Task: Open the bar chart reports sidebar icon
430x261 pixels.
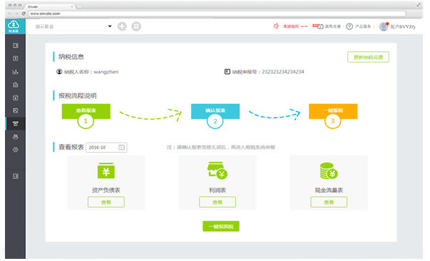Action: pyautogui.click(x=16, y=72)
